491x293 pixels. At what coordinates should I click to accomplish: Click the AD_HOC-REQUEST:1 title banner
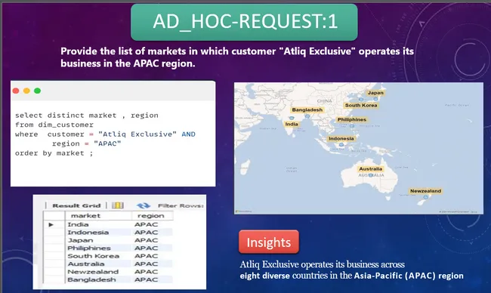click(x=244, y=22)
